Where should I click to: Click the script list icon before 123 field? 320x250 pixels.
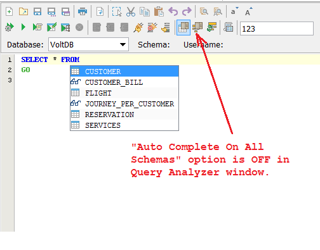click(229, 27)
